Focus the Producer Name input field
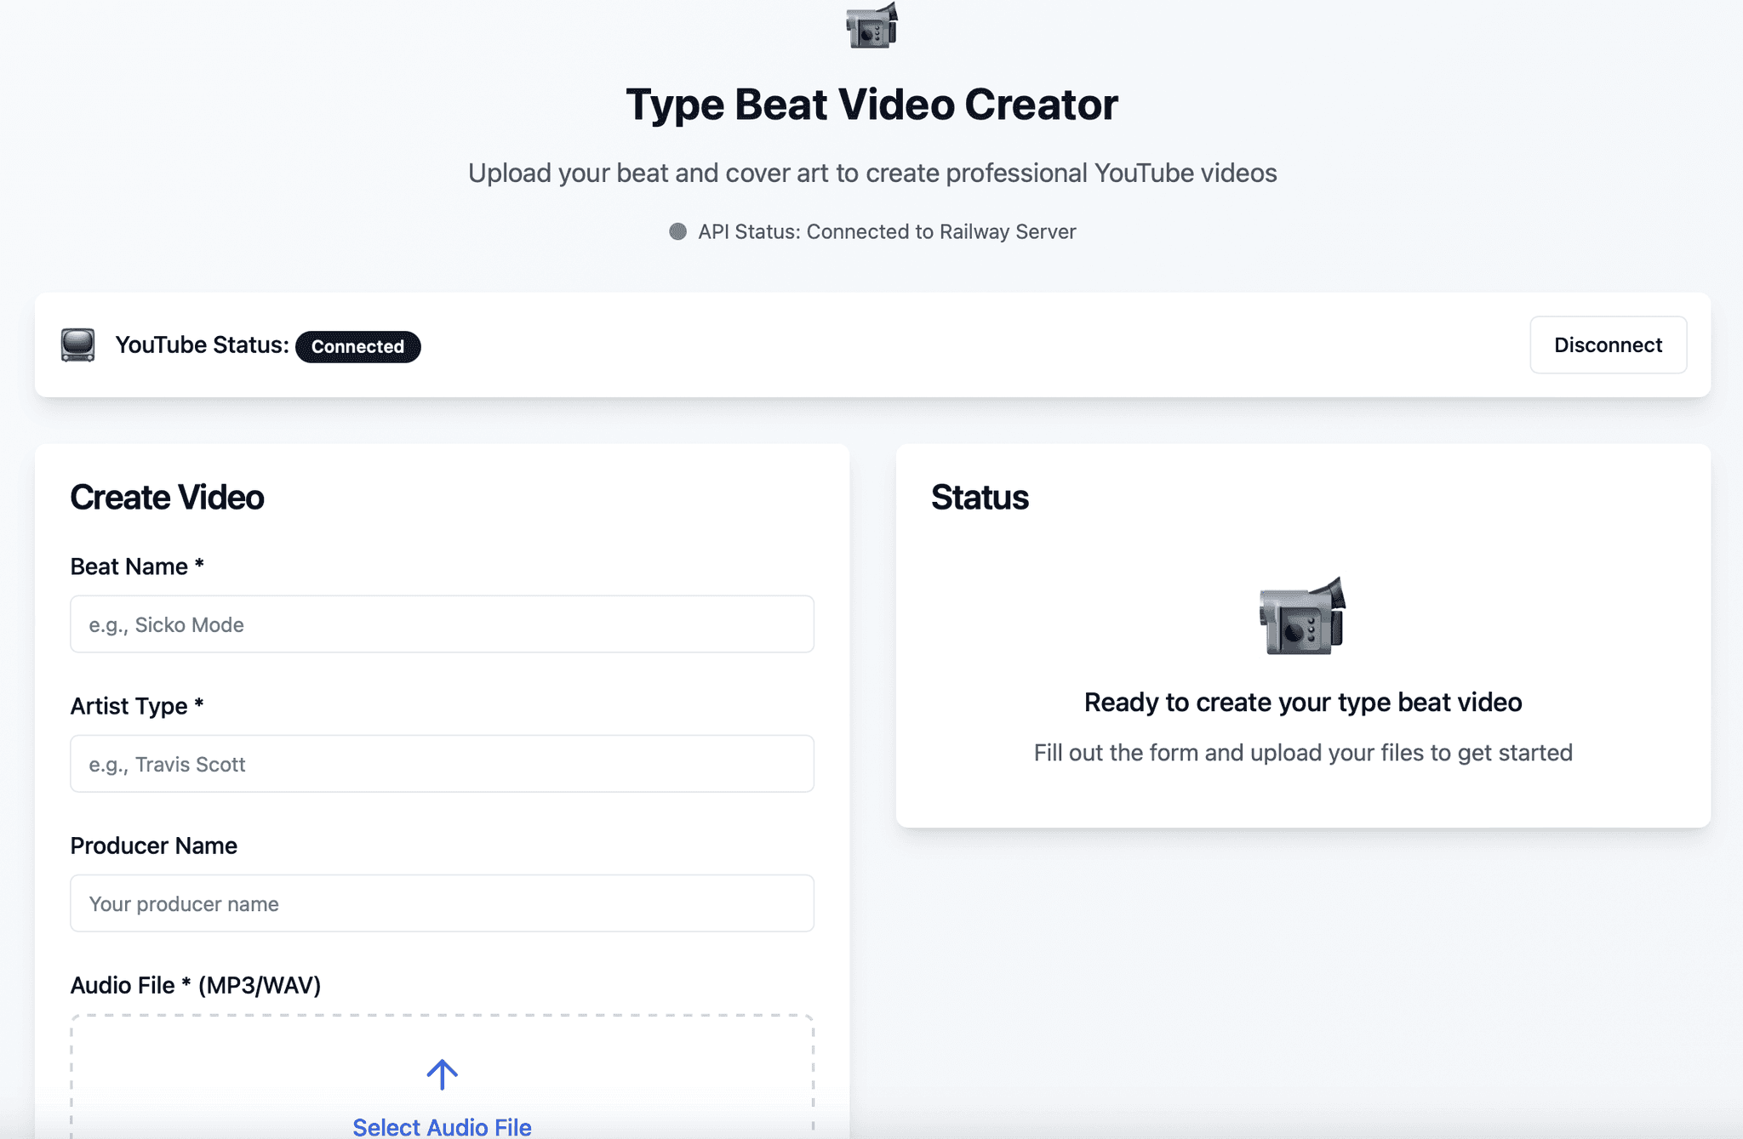The image size is (1743, 1139). coord(442,903)
